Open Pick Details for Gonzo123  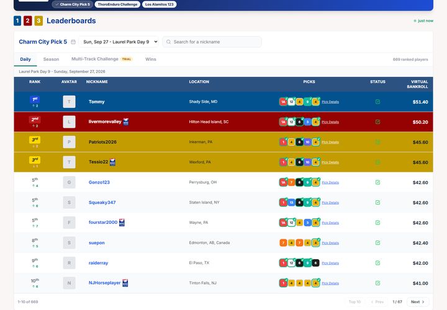330,182
